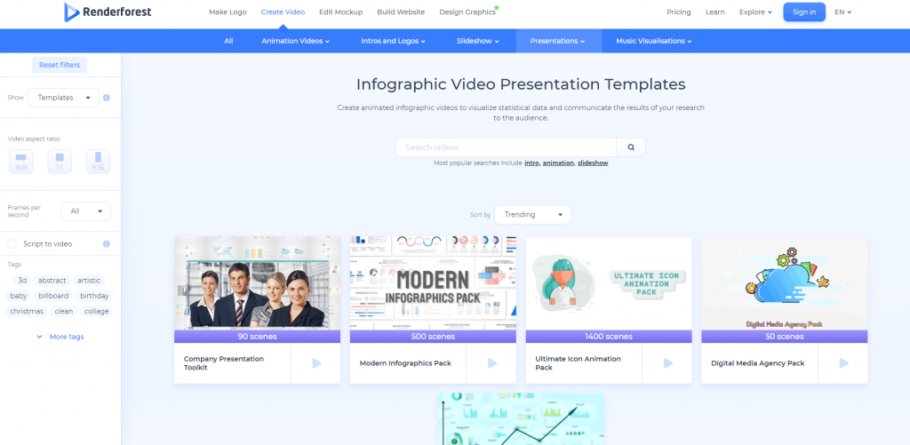Click info icon next to Script to video

coord(106,244)
